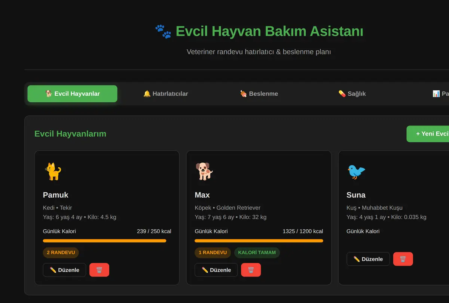Click Max's daily calorie progress bar
The height and width of the screenshot is (303, 449).
[x=259, y=241]
